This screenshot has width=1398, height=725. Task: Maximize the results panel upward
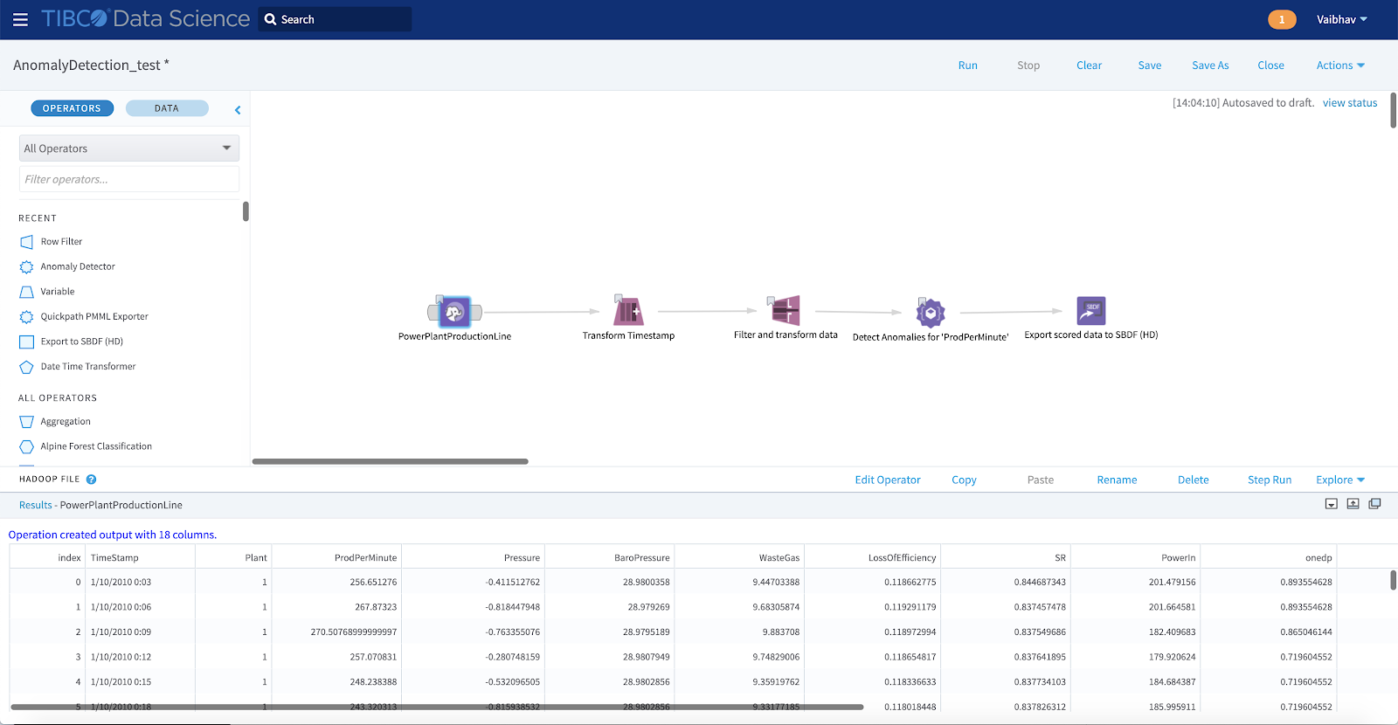(x=1353, y=504)
